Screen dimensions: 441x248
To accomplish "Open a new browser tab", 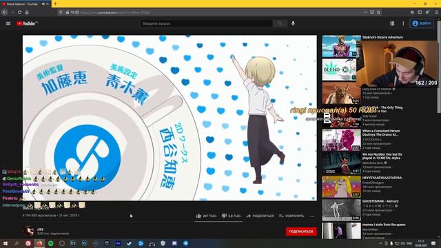I will (55, 3).
